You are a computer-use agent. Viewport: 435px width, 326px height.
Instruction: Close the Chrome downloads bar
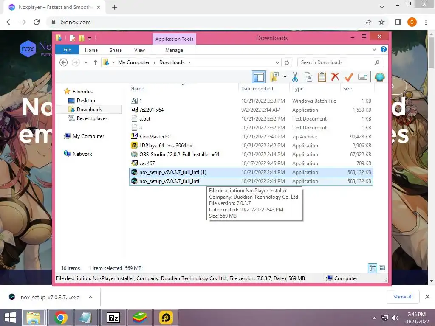coord(427,297)
